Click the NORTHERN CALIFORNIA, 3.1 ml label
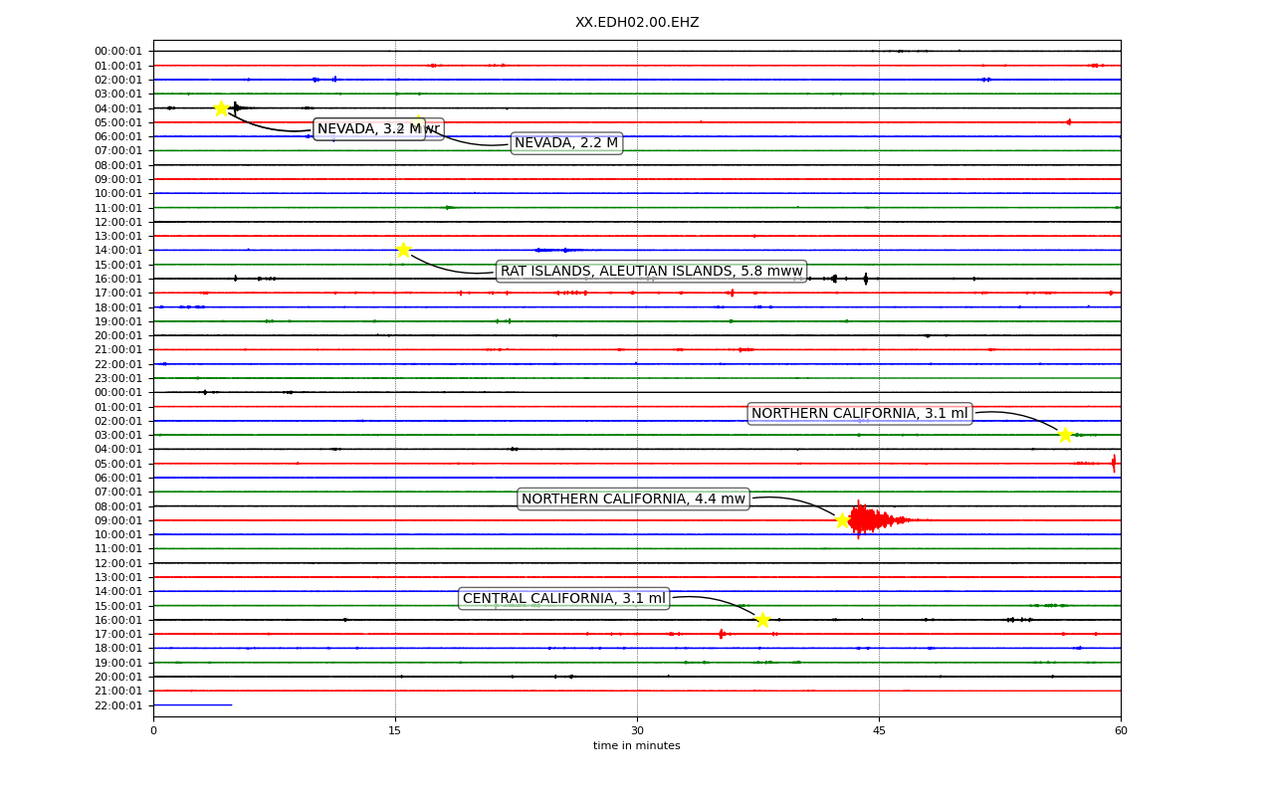 tap(859, 414)
